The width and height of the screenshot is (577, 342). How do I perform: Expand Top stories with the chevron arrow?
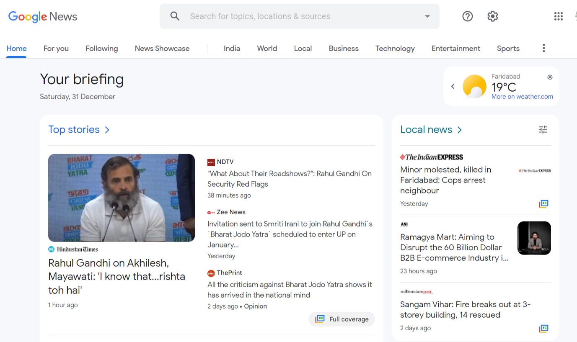click(107, 130)
